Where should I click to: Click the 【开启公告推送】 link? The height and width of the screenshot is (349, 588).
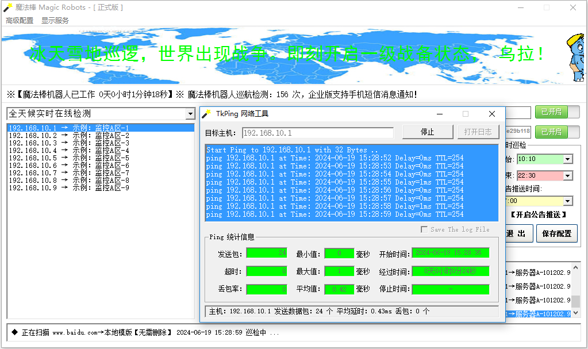539,214
